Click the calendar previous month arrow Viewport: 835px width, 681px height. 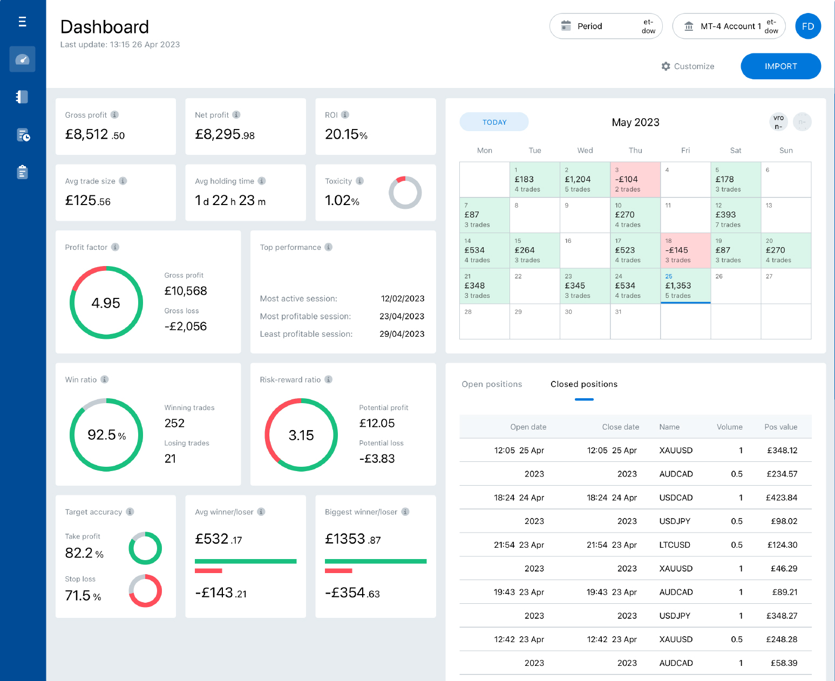[x=778, y=122]
